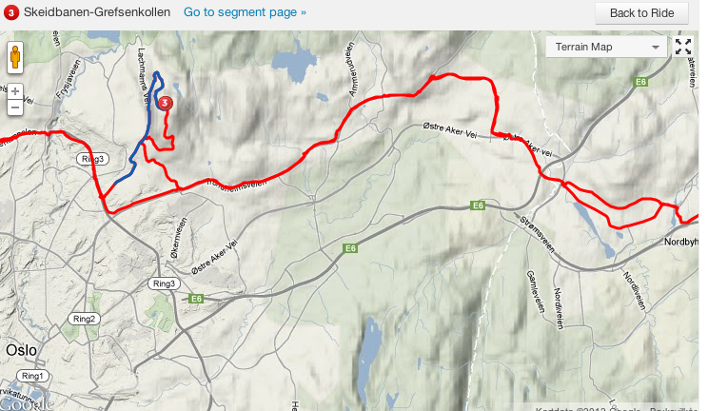Click the Ring1 road label
Viewport: 708px width, 411px height.
(32, 376)
